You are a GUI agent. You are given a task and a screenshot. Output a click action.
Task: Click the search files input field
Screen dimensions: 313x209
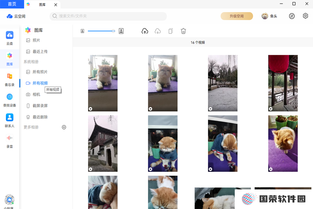(108, 16)
